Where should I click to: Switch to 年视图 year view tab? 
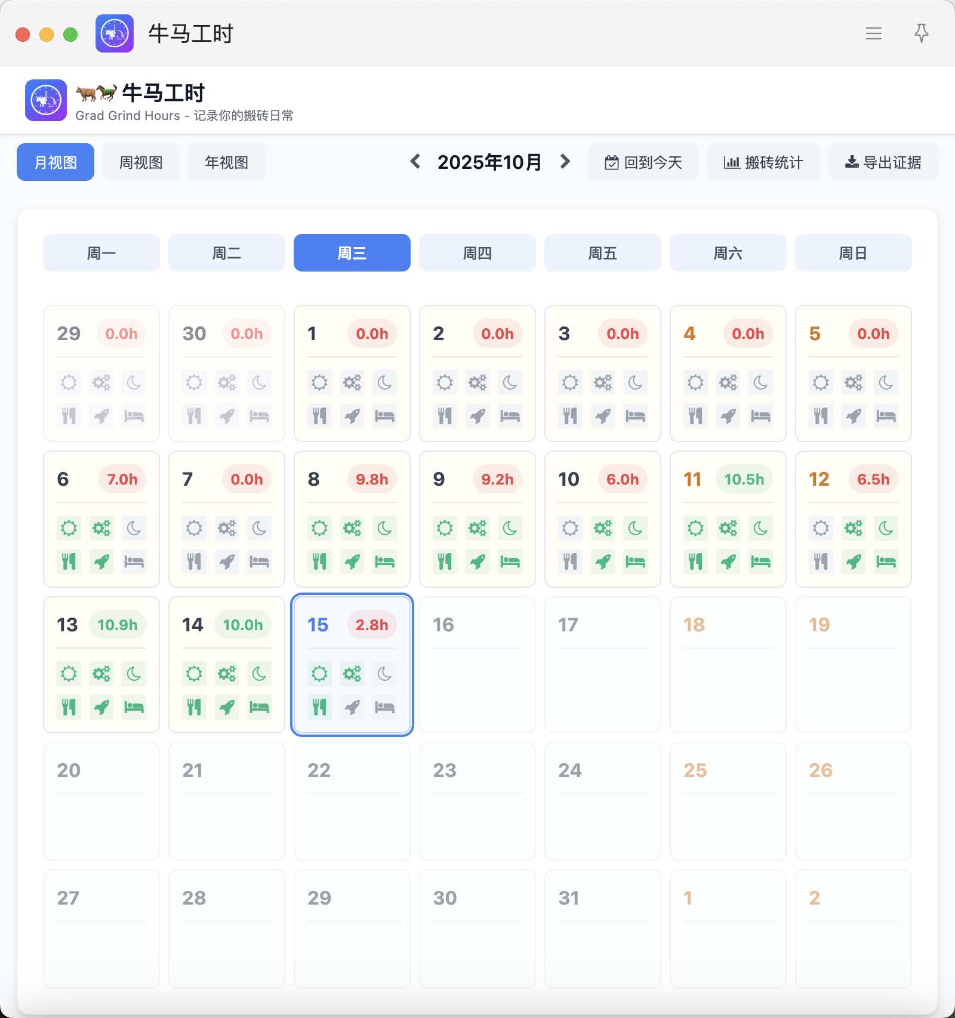point(227,162)
